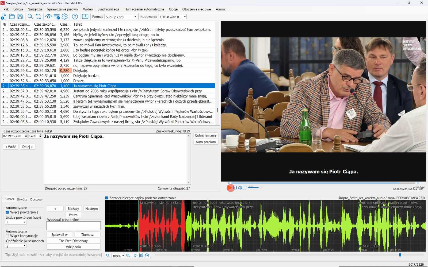The image size is (428, 267).
Task: Open the Kodowanie encoding dropdown
Action: tap(173, 17)
